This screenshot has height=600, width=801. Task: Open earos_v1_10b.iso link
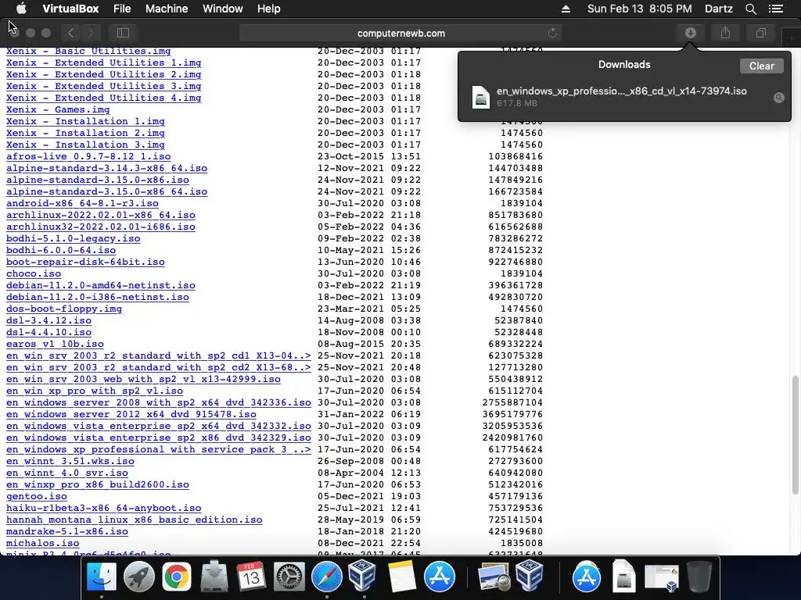click(55, 345)
